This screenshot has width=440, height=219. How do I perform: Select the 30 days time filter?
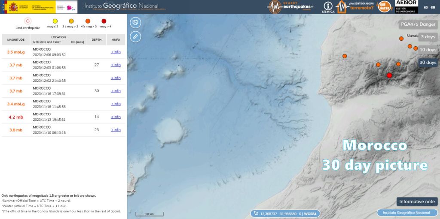click(x=428, y=63)
